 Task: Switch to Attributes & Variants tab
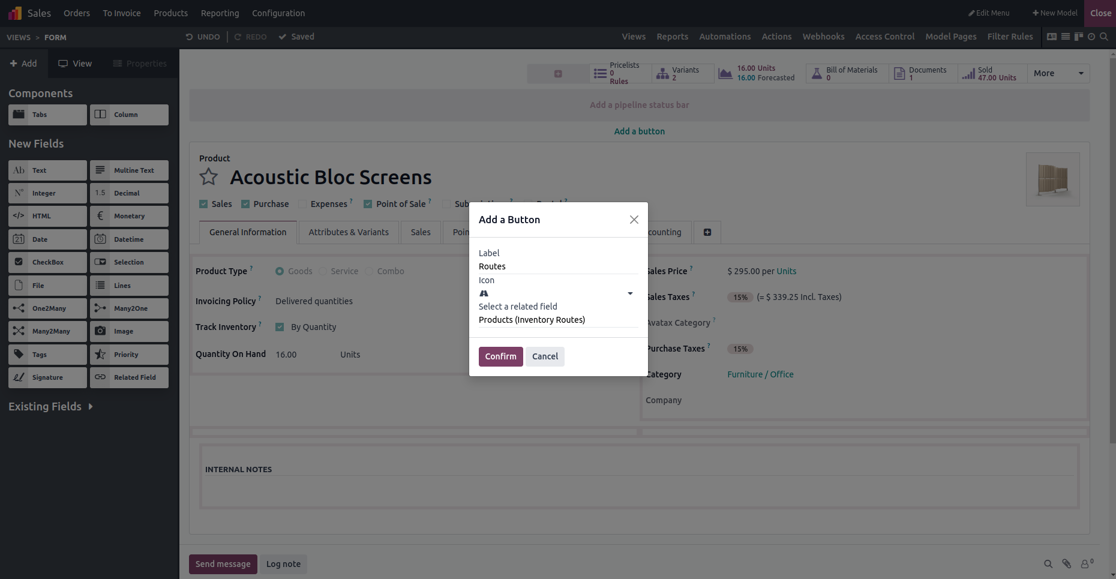[349, 232]
